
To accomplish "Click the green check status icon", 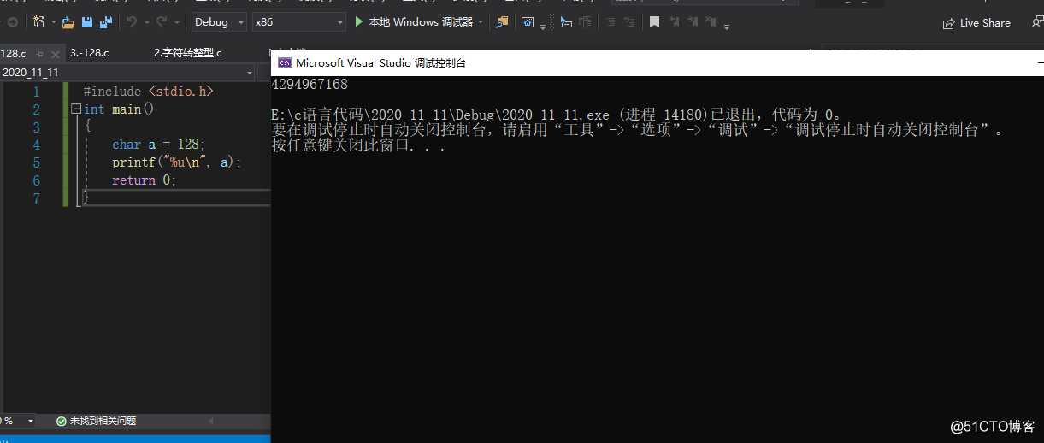I will [x=62, y=421].
